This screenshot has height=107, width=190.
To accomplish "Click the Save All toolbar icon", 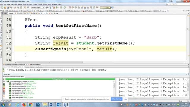I will 11,7.
